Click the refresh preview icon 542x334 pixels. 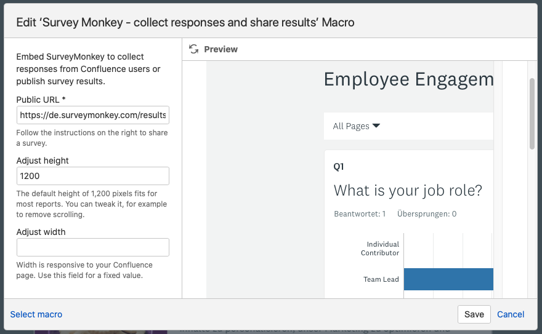pyautogui.click(x=194, y=49)
